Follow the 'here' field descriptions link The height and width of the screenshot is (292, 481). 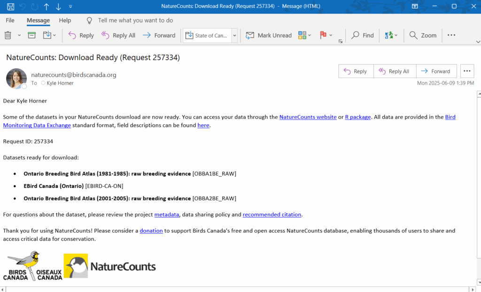click(x=203, y=125)
